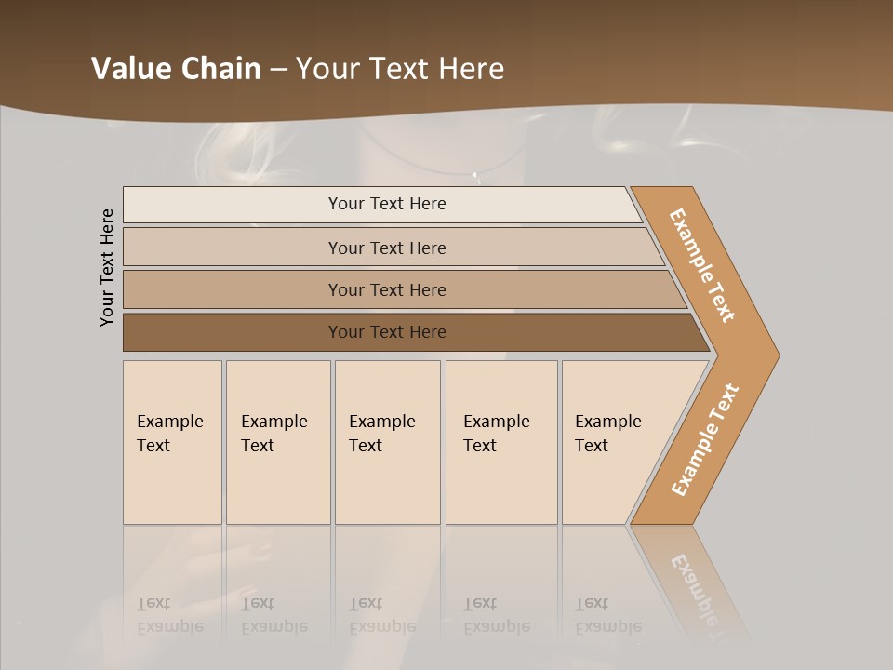
Task: Select the third 'Example Text' box
Action: click(387, 442)
